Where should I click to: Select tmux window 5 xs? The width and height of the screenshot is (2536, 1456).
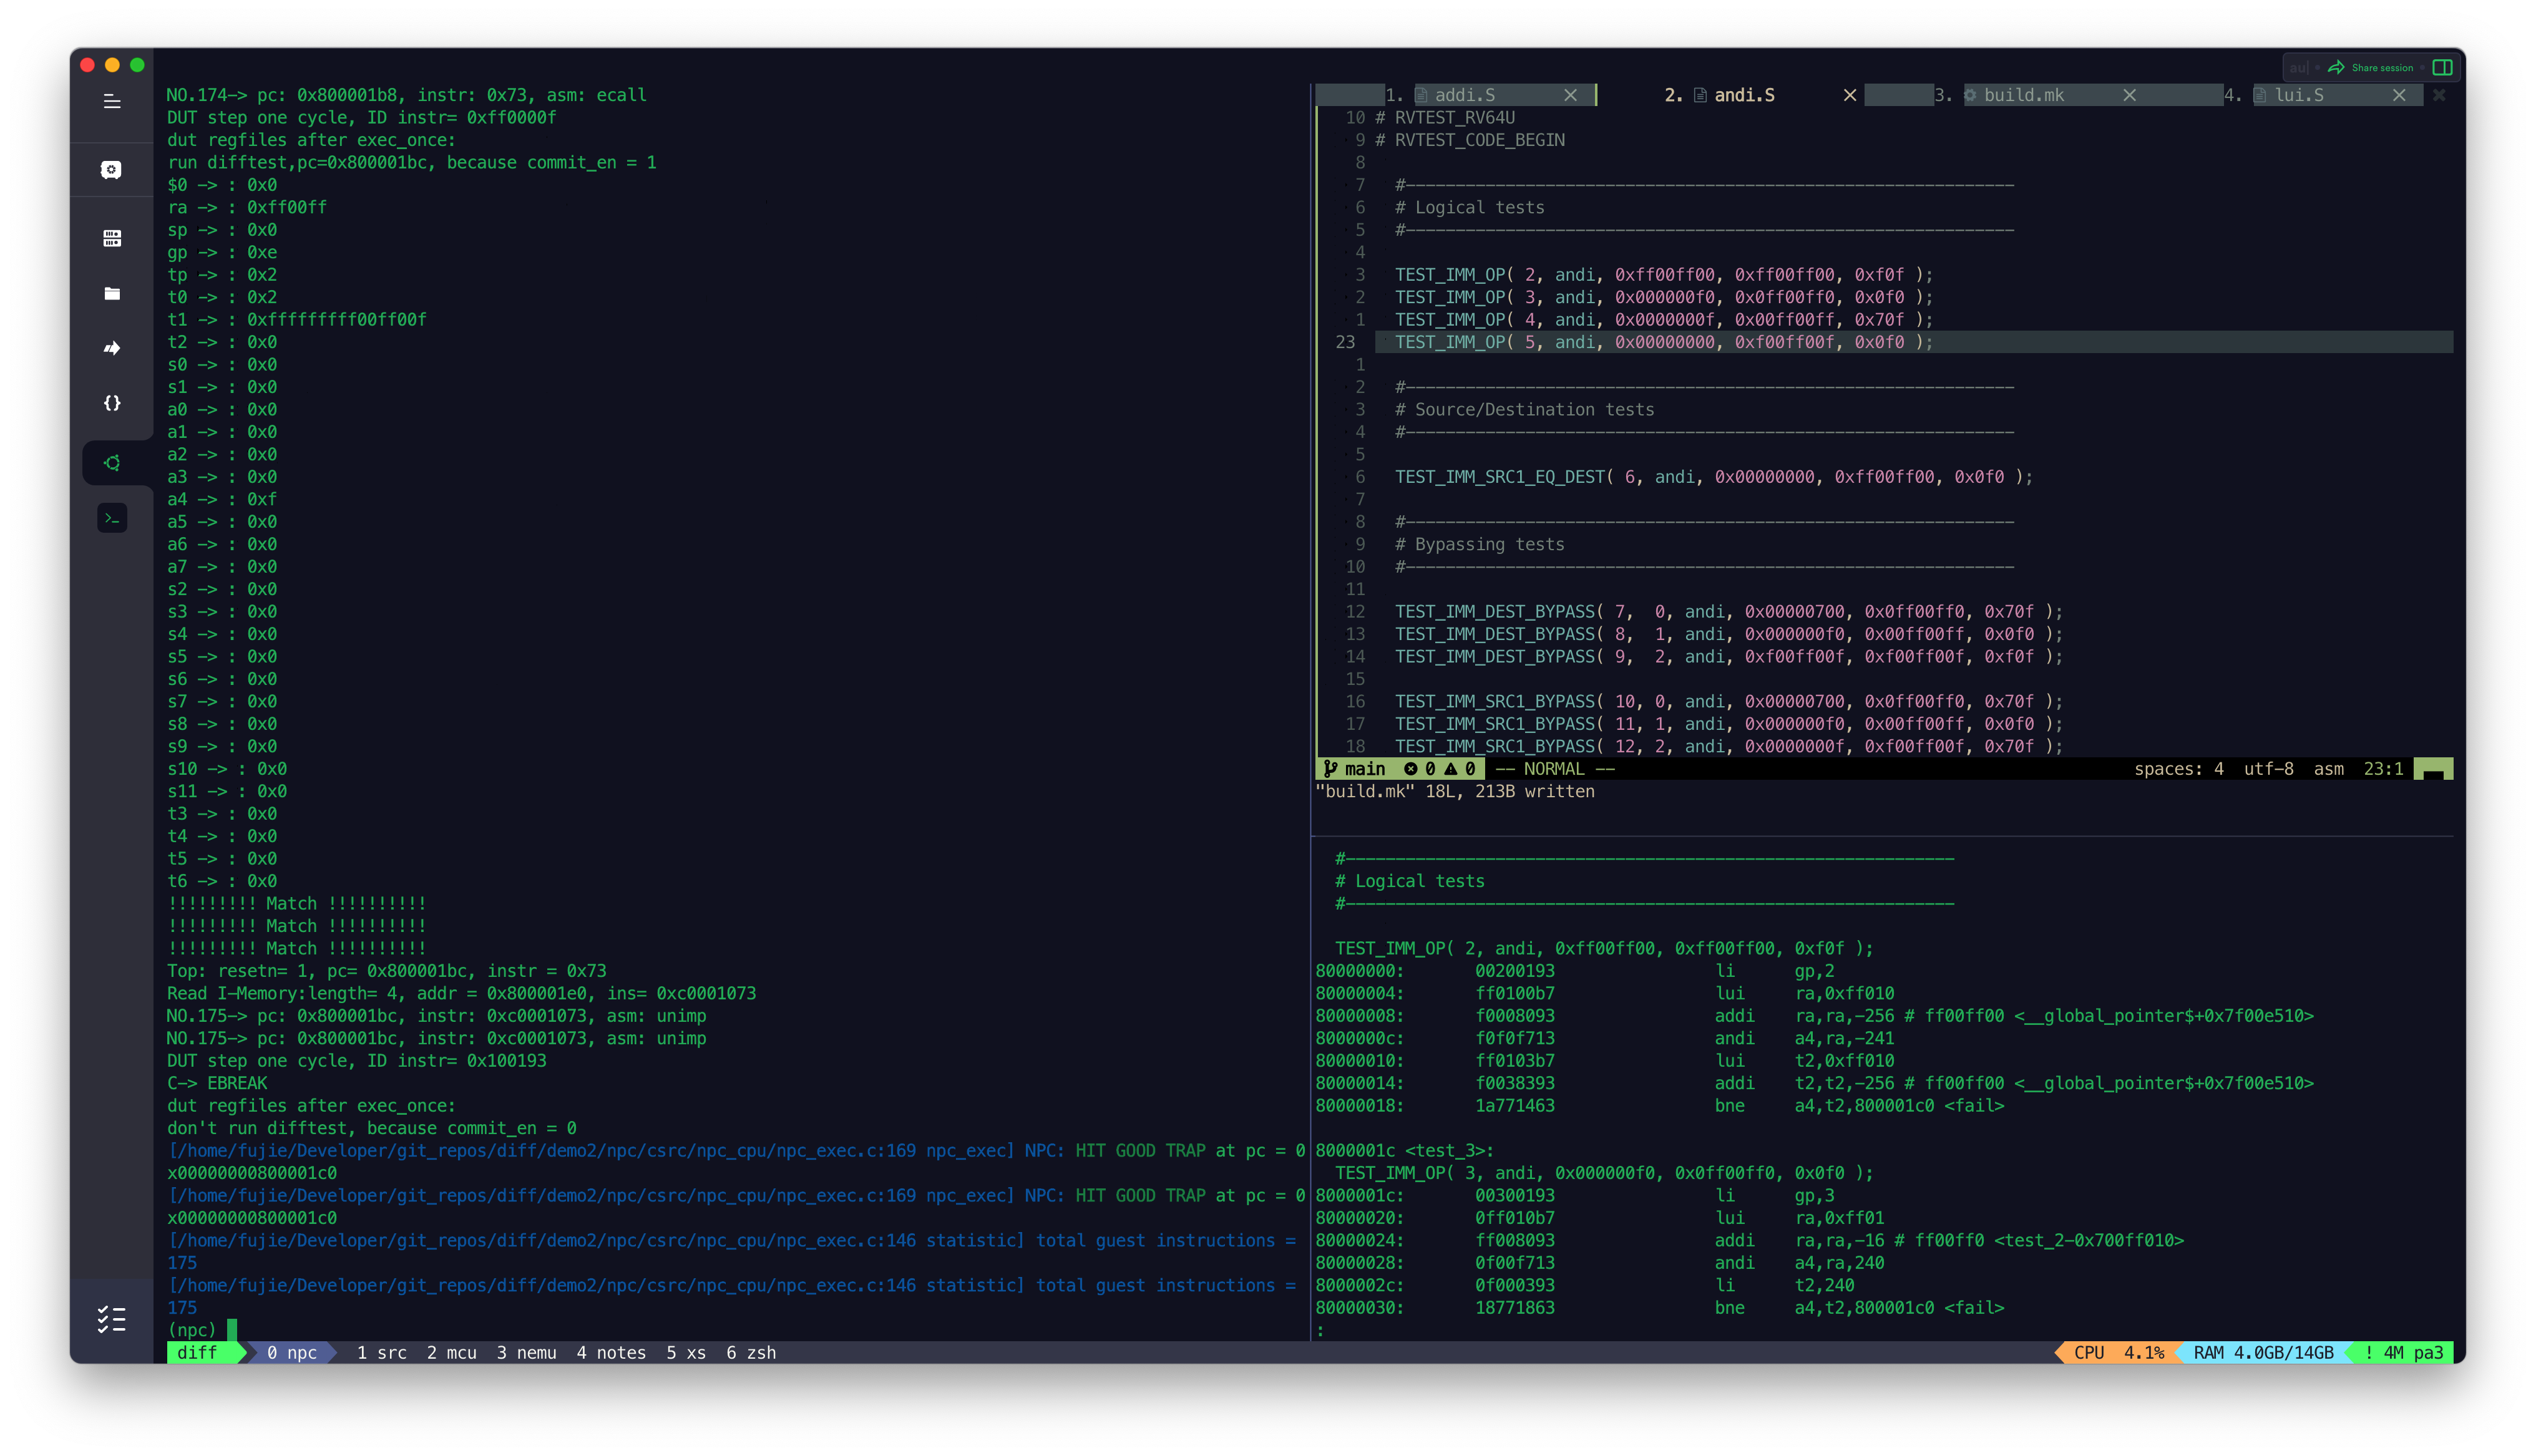tap(686, 1352)
